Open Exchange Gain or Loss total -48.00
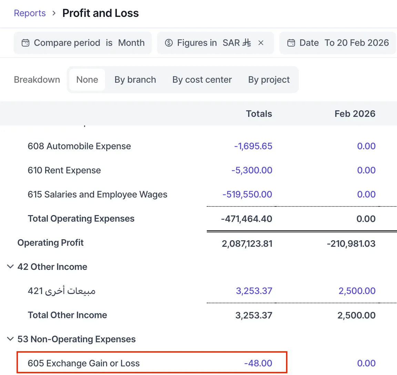Screen dimensions: 397x375 click(x=258, y=363)
